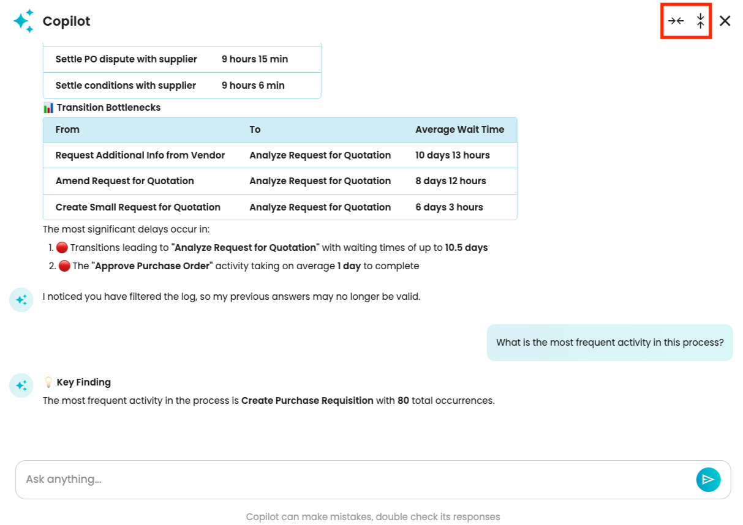Collapse panel height with vertical arrows icon
Viewport: 743px width, 525px height.
pyautogui.click(x=701, y=21)
